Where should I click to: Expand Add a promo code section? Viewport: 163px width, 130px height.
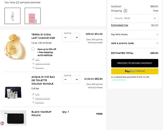157,43
